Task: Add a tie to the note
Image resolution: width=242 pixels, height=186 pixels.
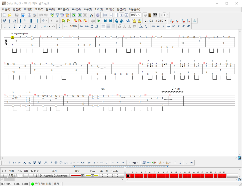Action: 66,26
